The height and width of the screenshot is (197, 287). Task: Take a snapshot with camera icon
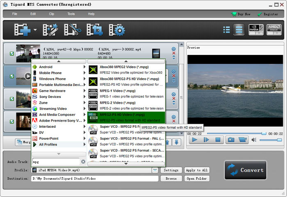(x=231, y=140)
